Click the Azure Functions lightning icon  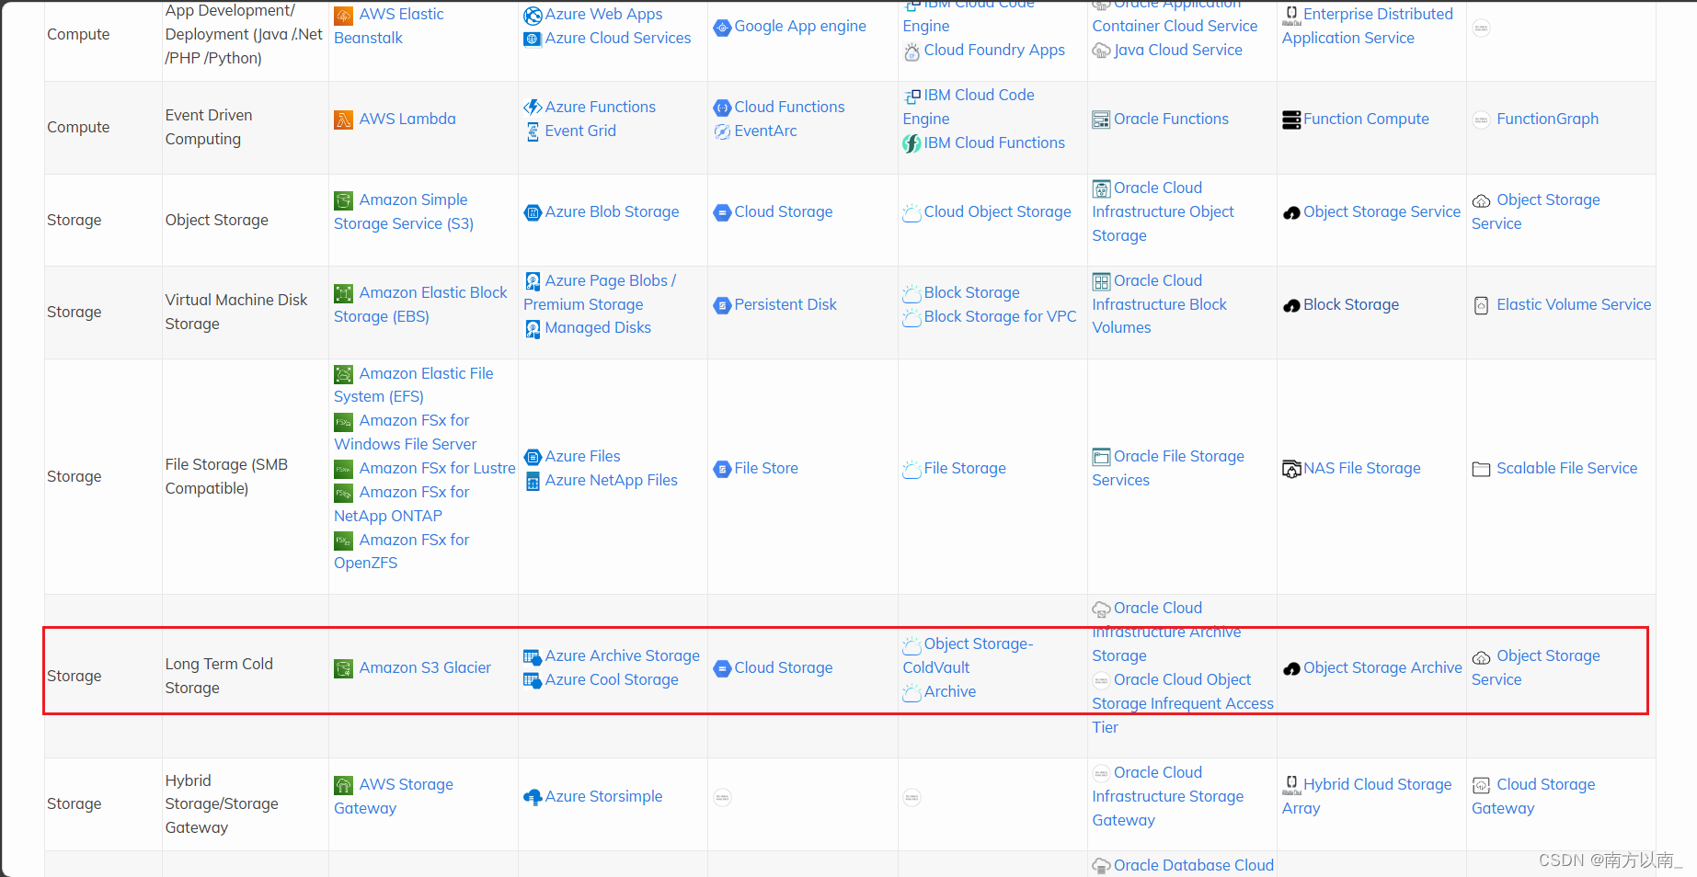point(532,108)
